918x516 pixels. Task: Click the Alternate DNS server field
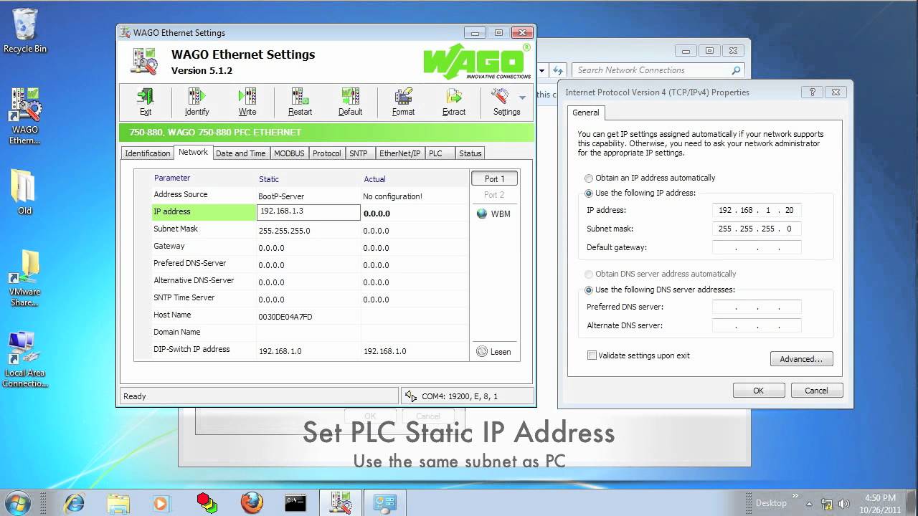(x=757, y=325)
